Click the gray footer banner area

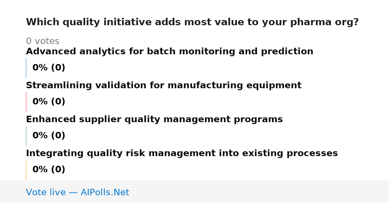[x=194, y=192]
